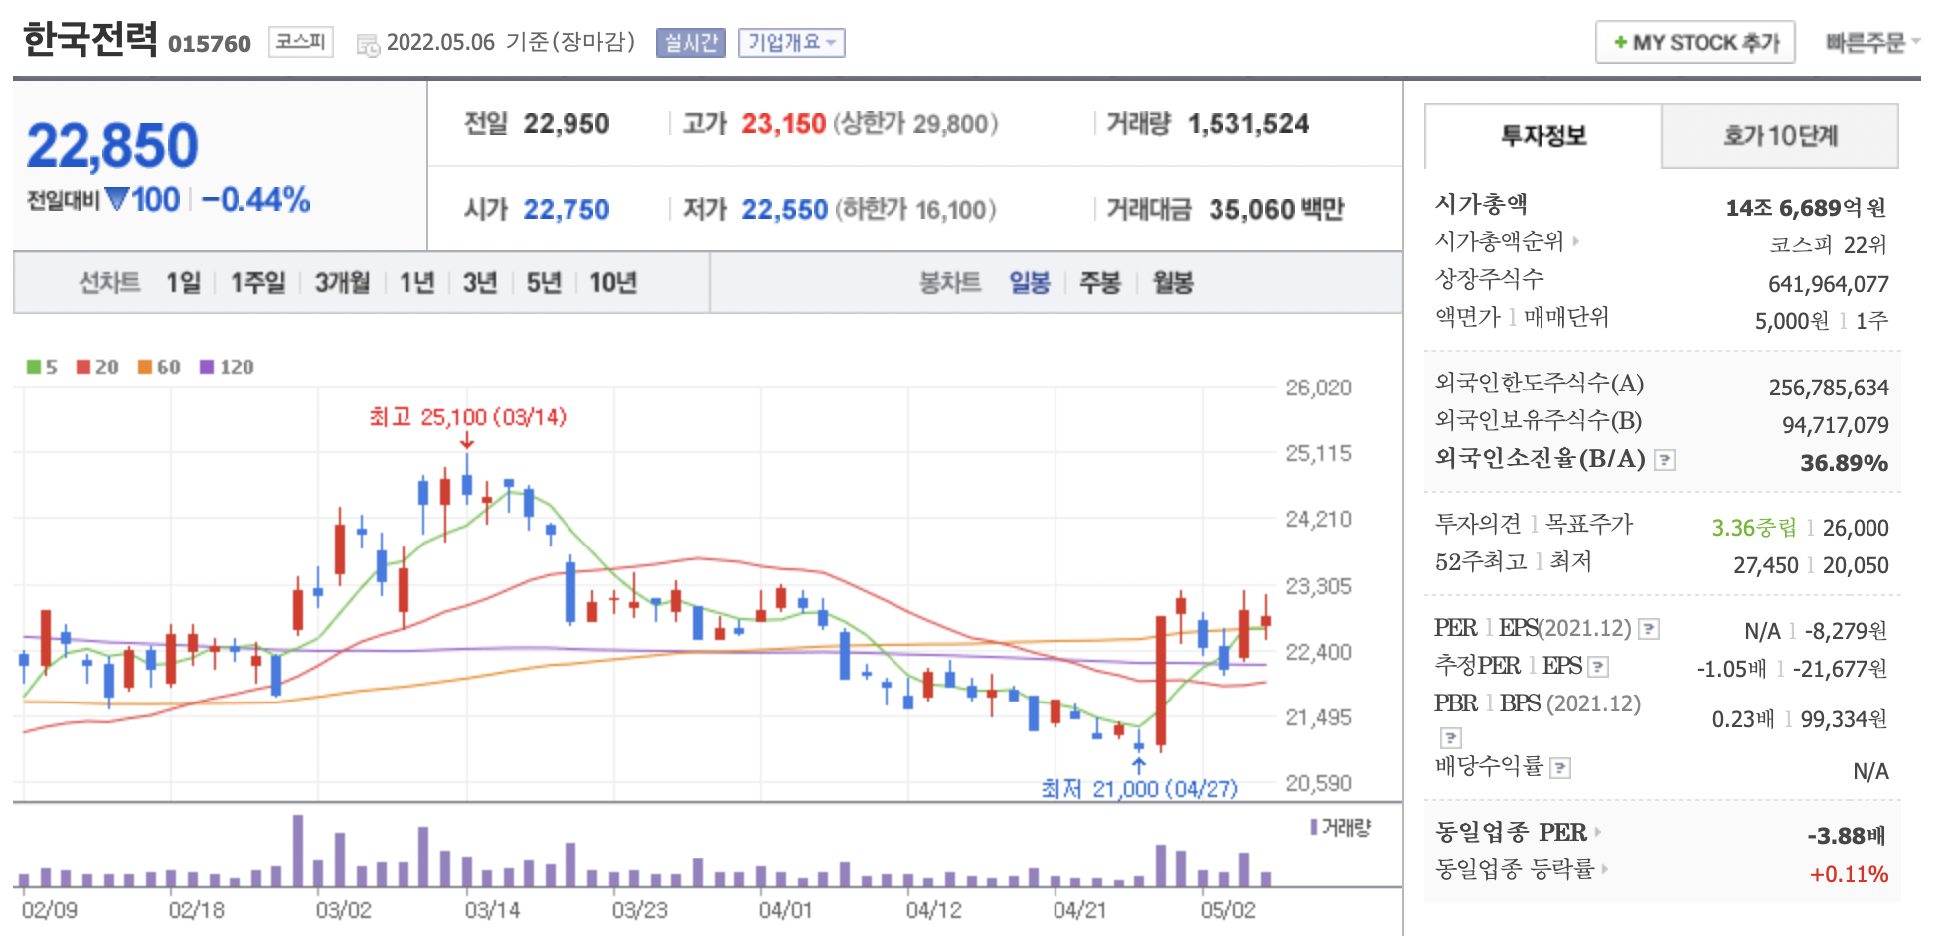This screenshot has width=1948, height=936.
Task: Click the 코스피 market badge
Action: click(x=300, y=42)
